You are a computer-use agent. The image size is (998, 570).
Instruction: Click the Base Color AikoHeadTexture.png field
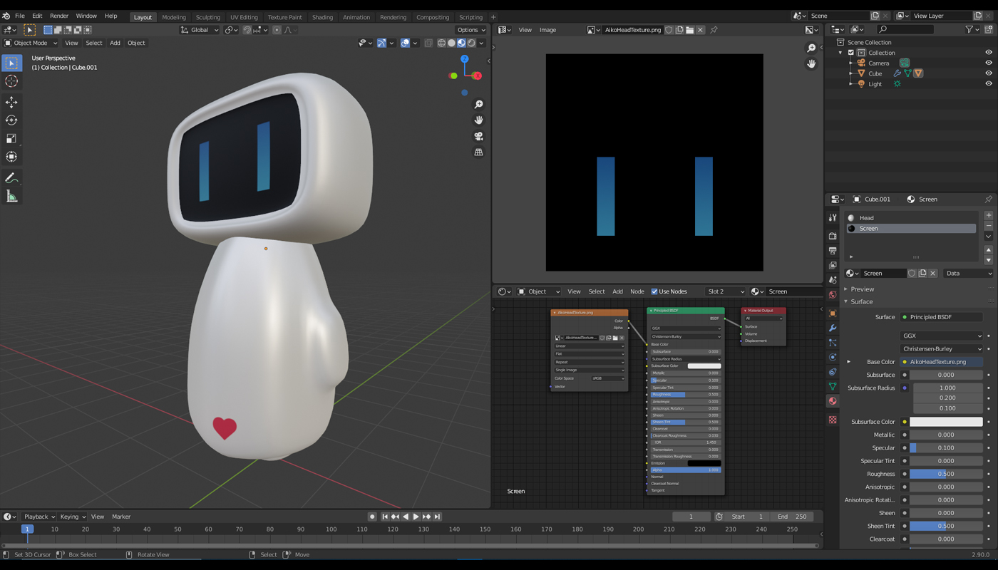coord(941,362)
